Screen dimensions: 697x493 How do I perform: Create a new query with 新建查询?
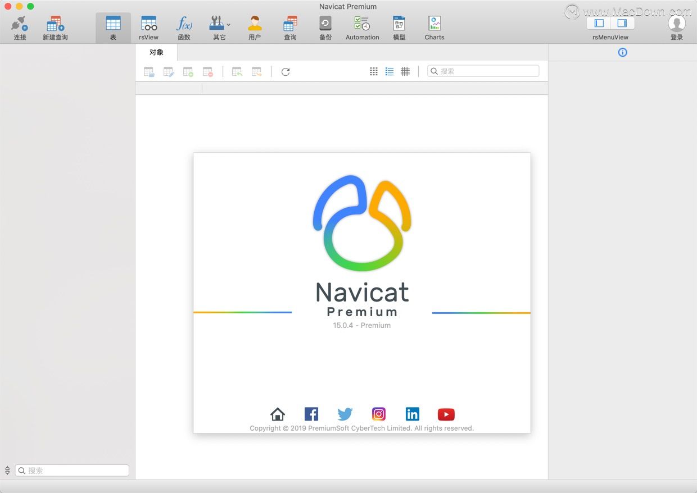[x=55, y=28]
